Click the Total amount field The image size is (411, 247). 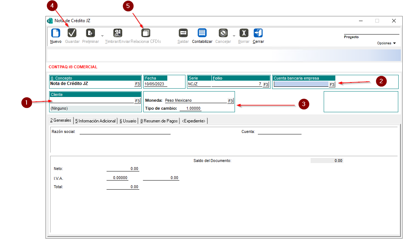pos(123,187)
